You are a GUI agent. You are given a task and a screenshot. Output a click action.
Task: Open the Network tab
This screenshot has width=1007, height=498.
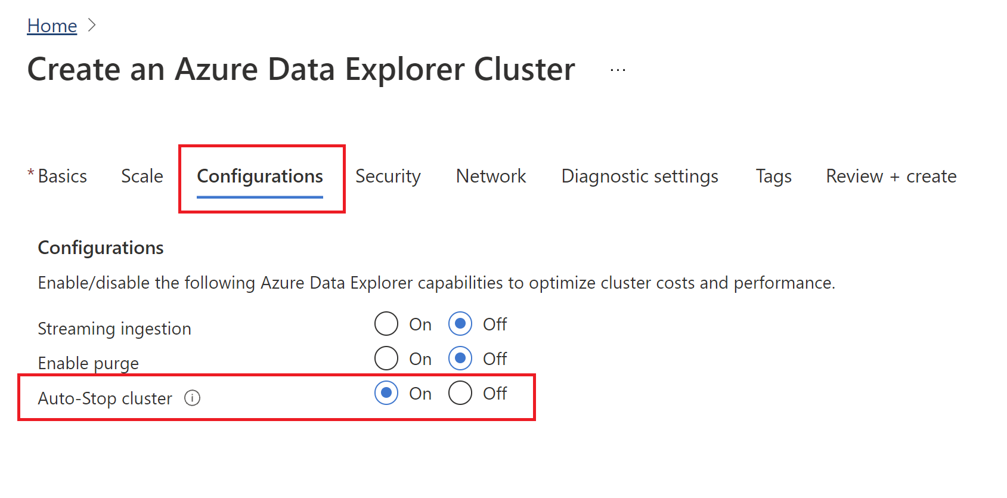tap(490, 176)
